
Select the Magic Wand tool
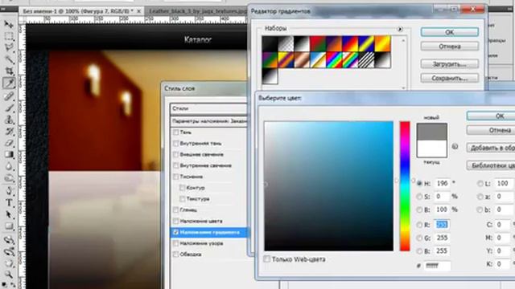[x=9, y=59]
